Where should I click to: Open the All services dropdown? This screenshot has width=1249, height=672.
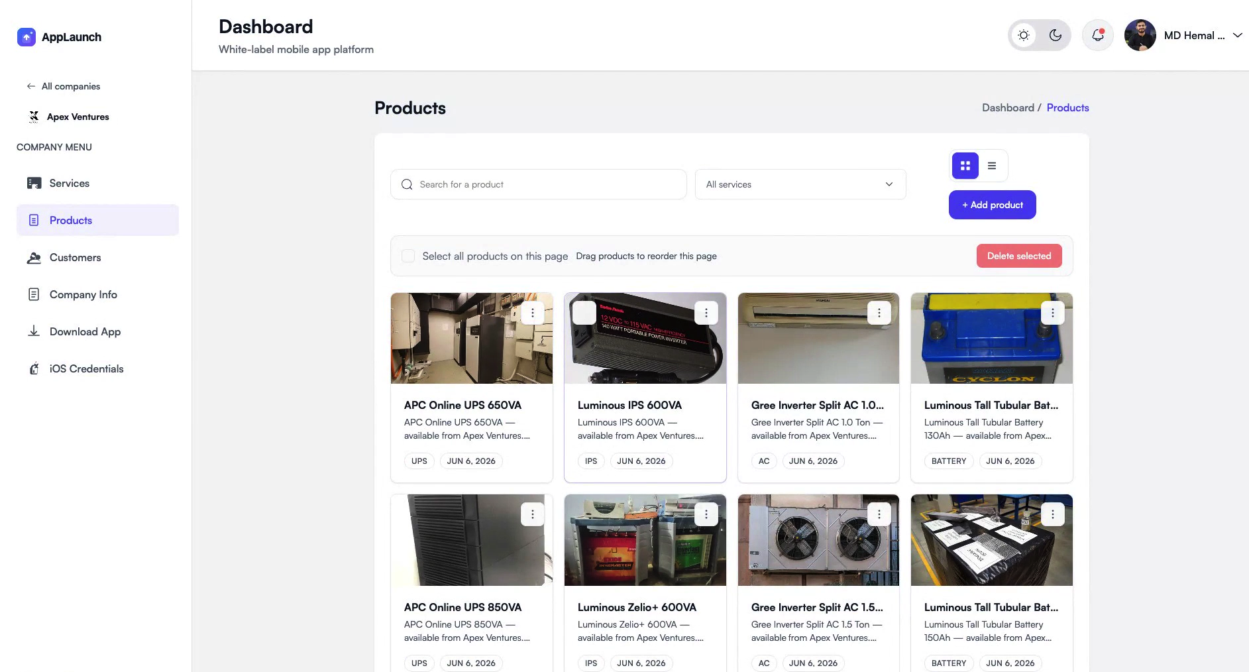point(800,184)
